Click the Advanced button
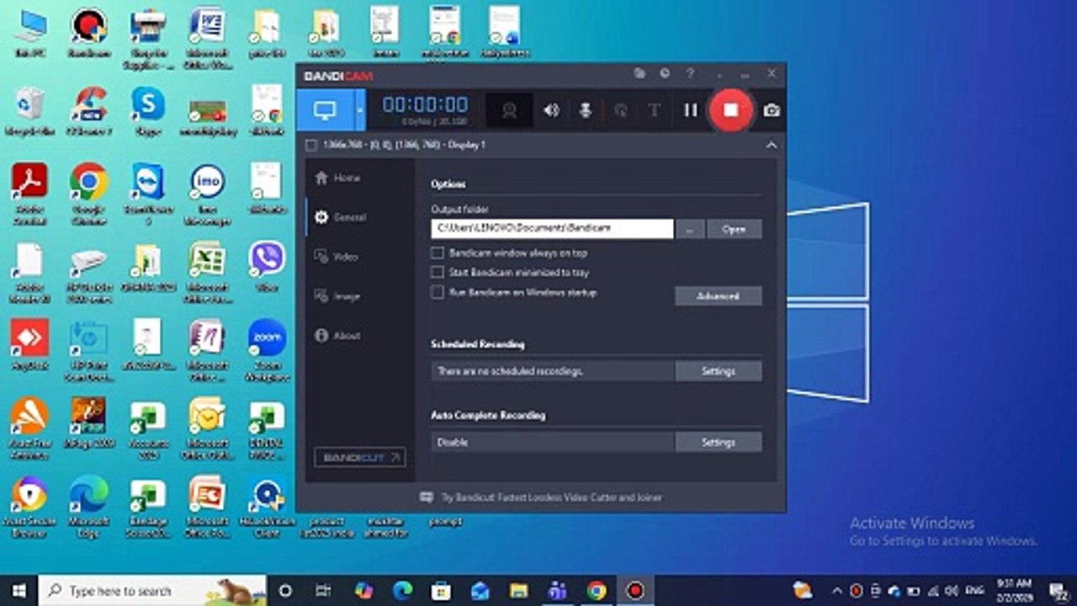This screenshot has width=1077, height=606. (x=719, y=296)
